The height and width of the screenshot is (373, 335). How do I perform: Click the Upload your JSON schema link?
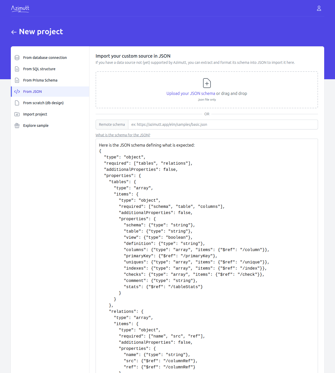click(x=190, y=93)
